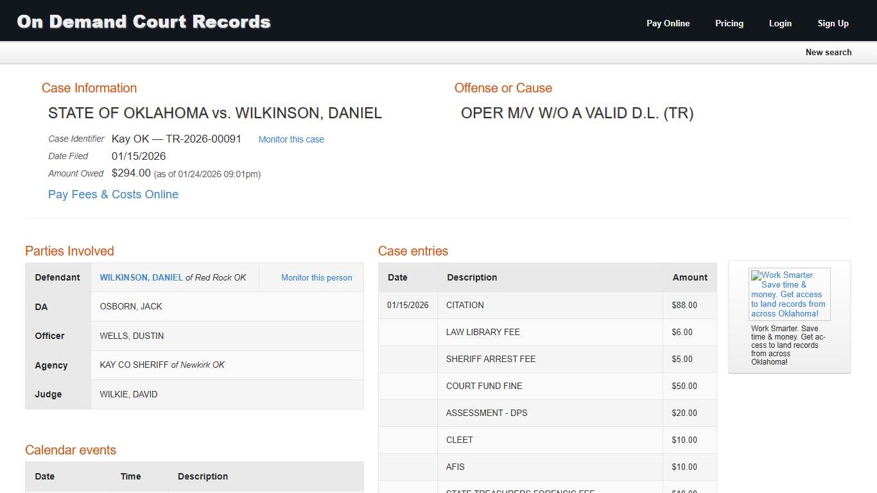
Task: Select the CITATION case entry row
Action: (465, 305)
